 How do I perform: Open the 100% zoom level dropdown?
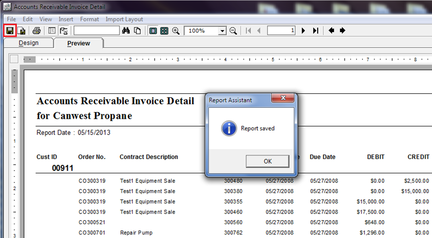pyautogui.click(x=222, y=31)
